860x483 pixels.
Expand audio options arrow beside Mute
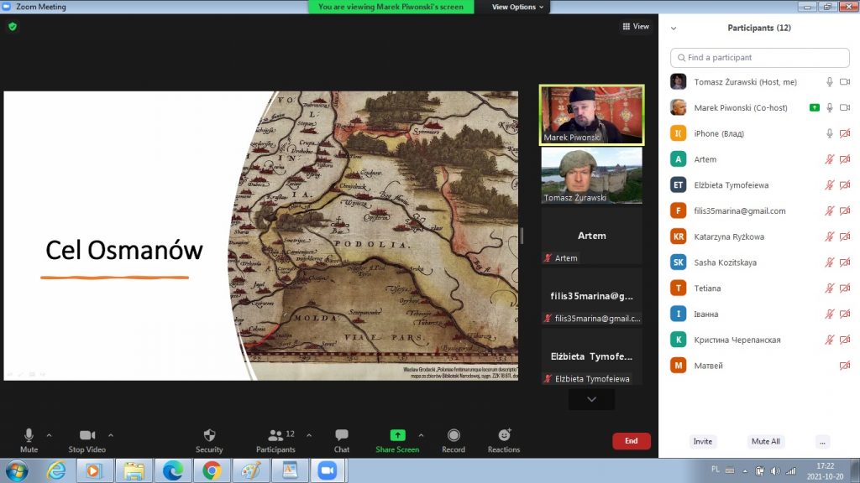pyautogui.click(x=49, y=435)
